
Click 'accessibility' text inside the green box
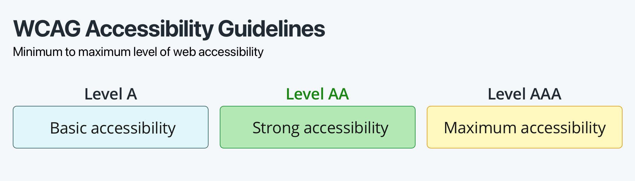coord(346,128)
